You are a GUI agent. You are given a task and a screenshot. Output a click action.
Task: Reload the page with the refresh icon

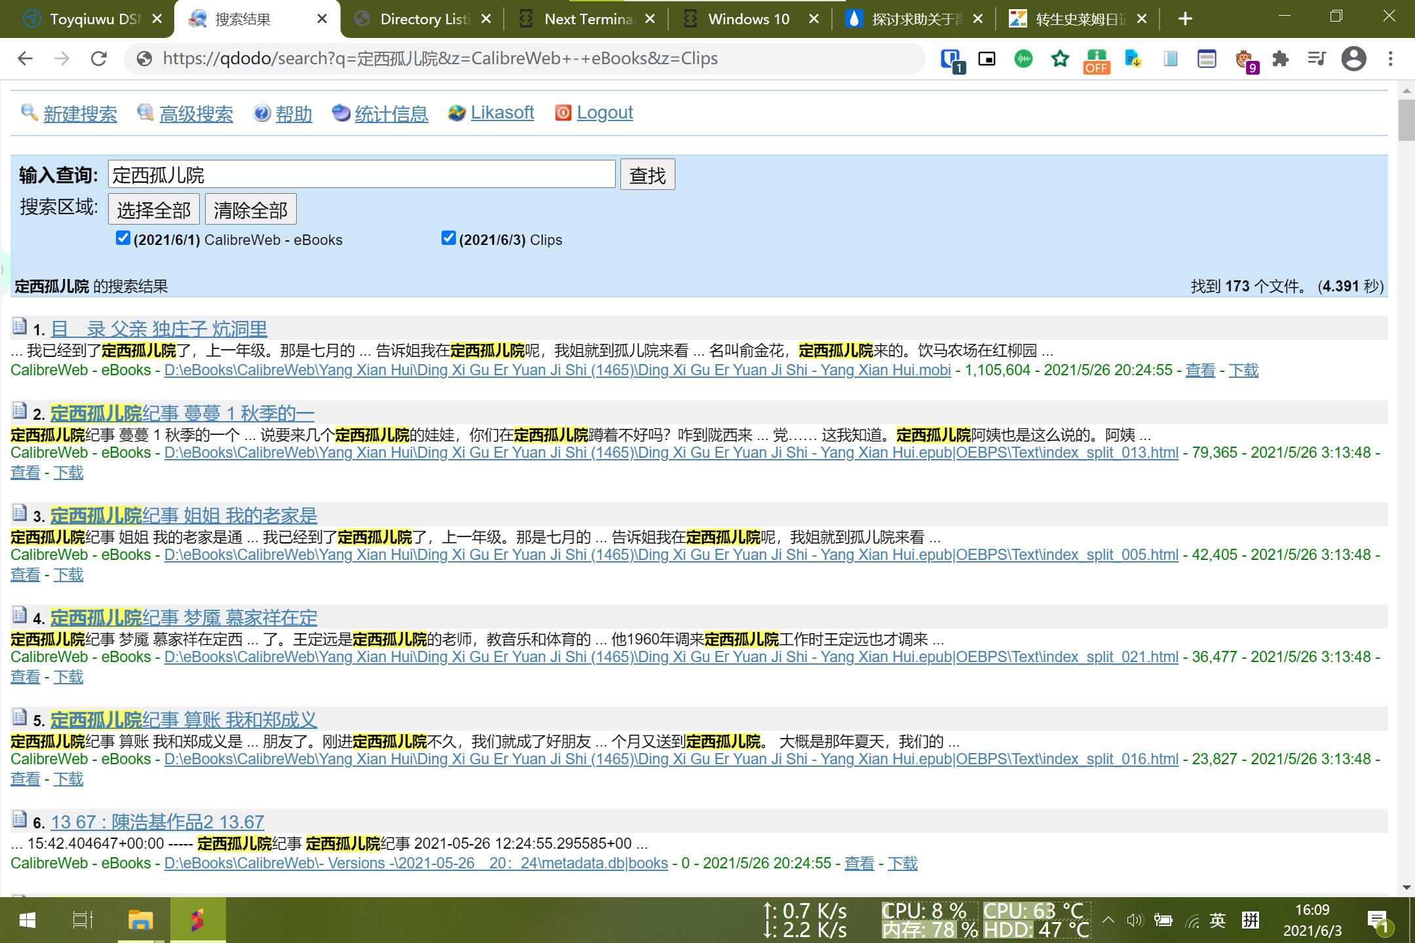pyautogui.click(x=99, y=59)
